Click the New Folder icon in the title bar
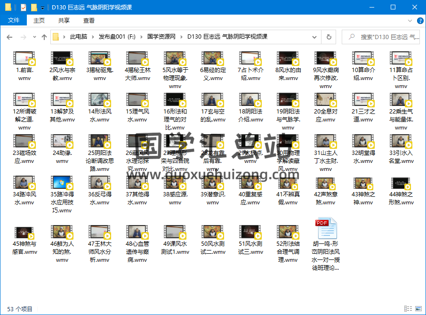The image size is (426, 315). click(34, 7)
